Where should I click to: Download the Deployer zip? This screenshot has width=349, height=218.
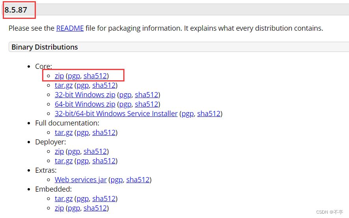tap(59, 151)
